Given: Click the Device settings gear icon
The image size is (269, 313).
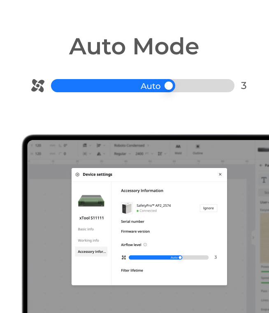Looking at the screenshot, I should tap(77, 175).
